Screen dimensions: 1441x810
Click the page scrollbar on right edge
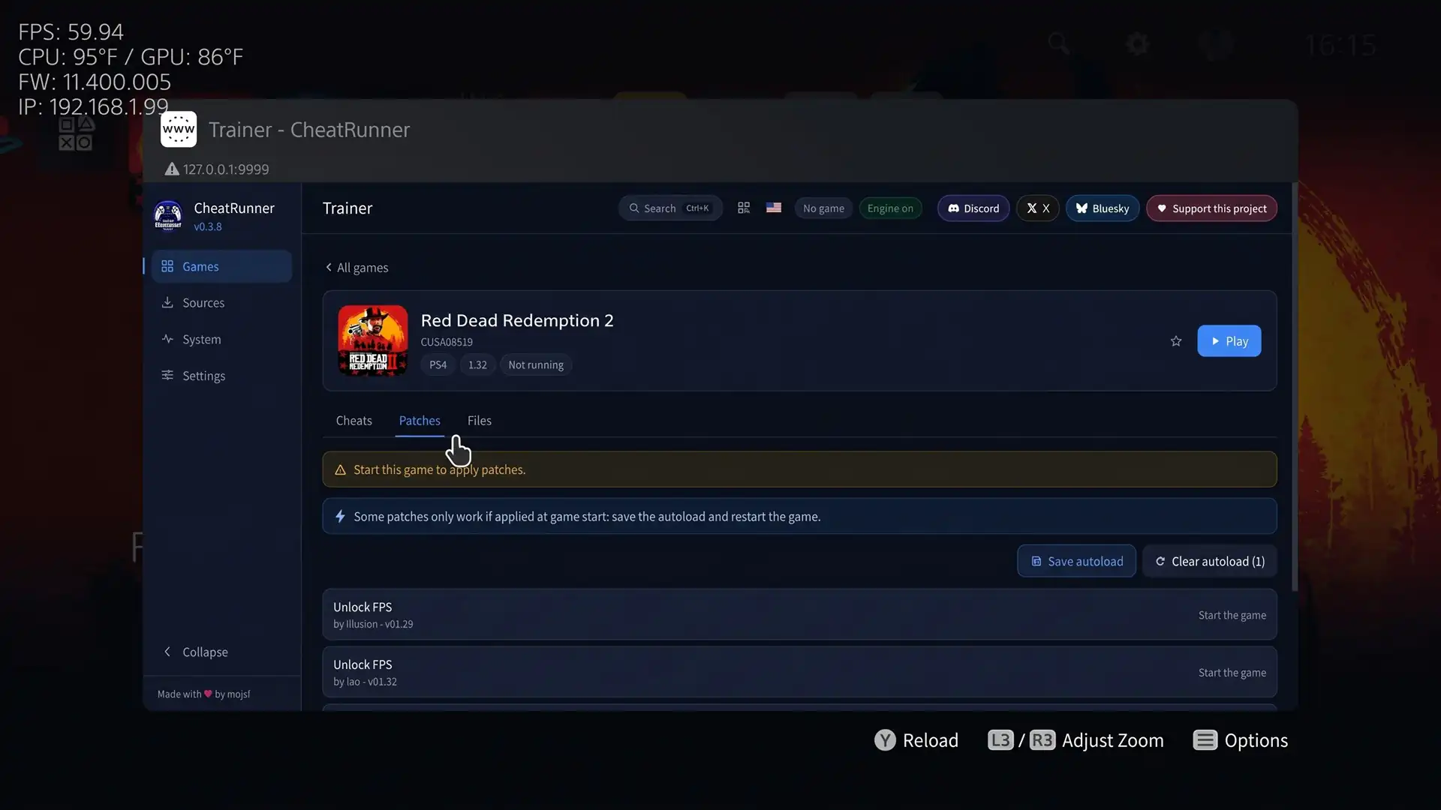pyautogui.click(x=1295, y=386)
